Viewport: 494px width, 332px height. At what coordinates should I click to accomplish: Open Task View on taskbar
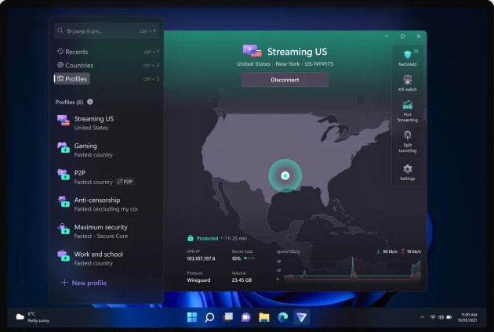pos(227,317)
